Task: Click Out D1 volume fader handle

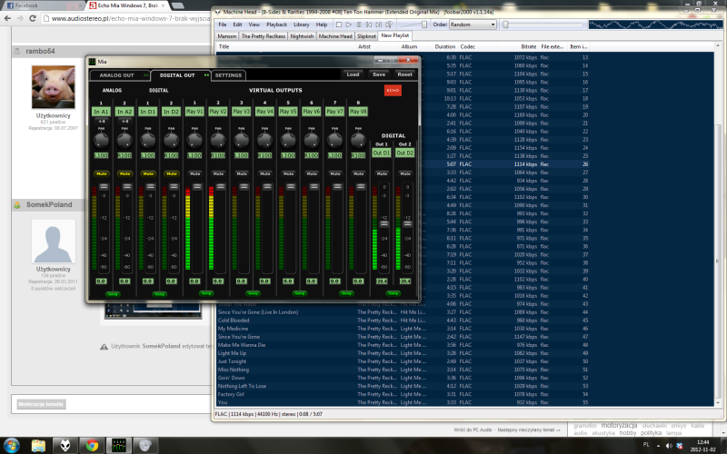Action: (383, 223)
